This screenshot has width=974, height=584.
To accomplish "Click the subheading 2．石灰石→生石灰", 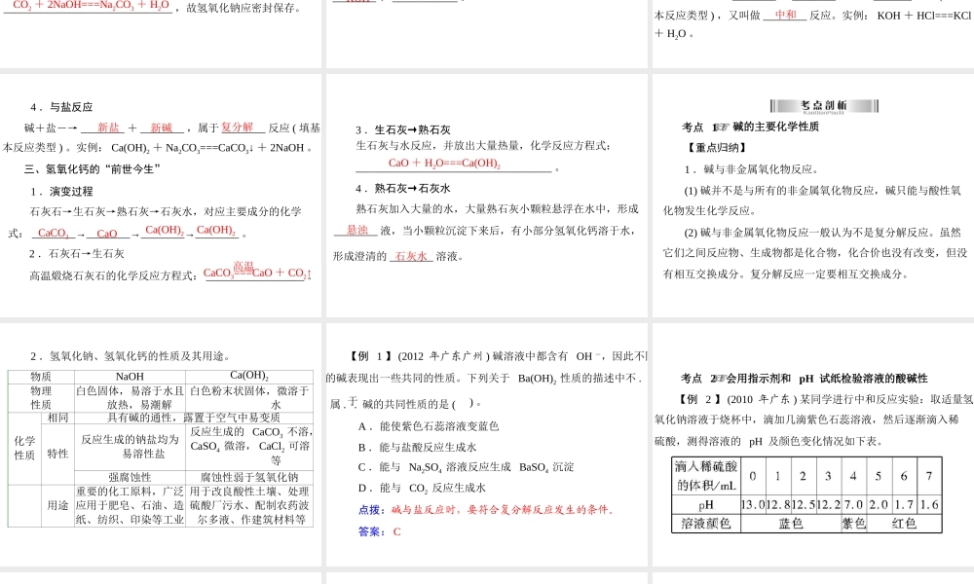I will pyautogui.click(x=77, y=253).
